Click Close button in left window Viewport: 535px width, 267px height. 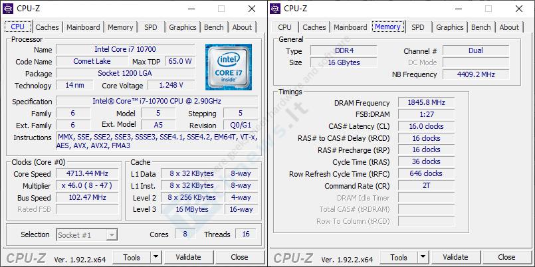(x=239, y=257)
